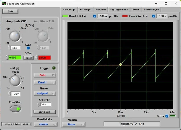Click the yellow trigger cursor on graph
The image size is (181, 130).
point(120,65)
